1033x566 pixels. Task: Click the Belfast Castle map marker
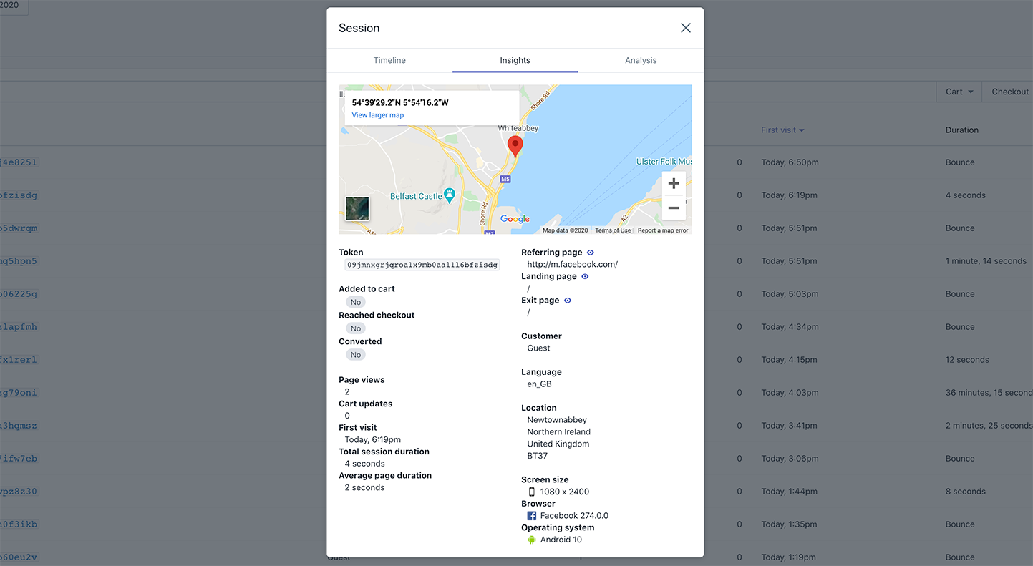click(x=449, y=194)
